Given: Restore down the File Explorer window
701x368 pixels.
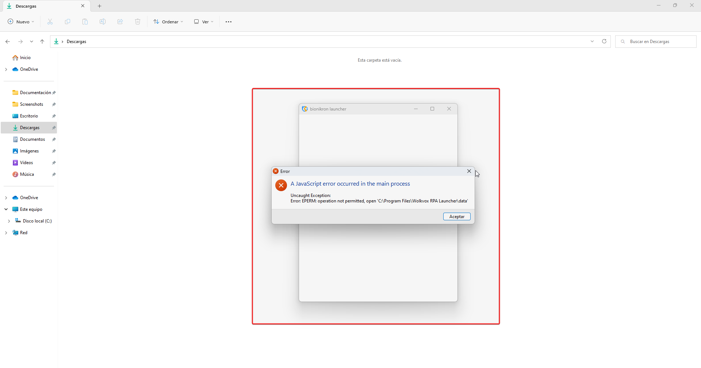Looking at the screenshot, I should coord(675,5).
